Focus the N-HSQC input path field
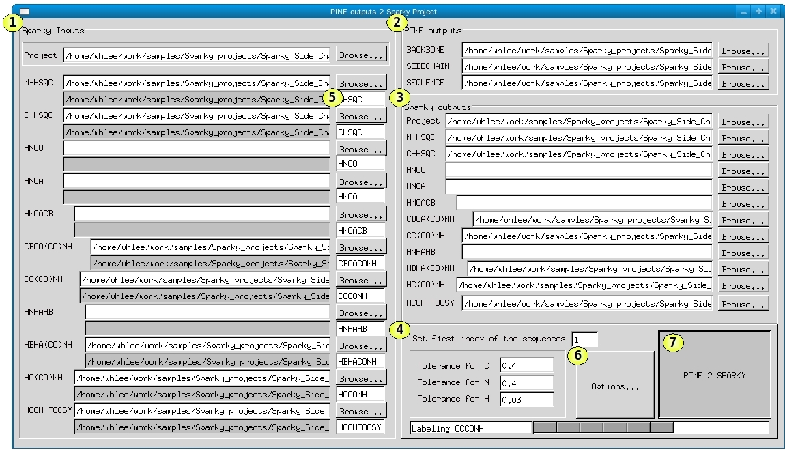The height and width of the screenshot is (450, 785). 197,83
